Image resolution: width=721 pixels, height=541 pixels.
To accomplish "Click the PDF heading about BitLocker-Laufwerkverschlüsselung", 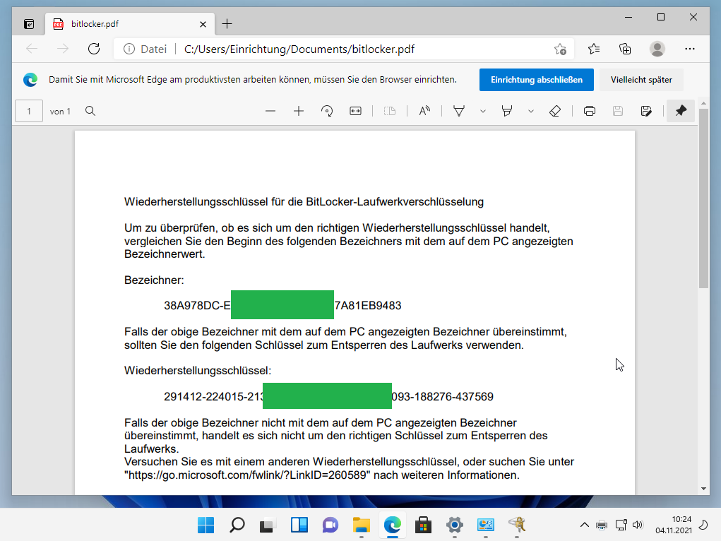I will pos(304,202).
